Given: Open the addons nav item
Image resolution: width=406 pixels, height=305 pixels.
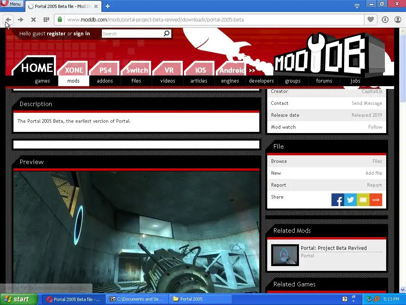Looking at the screenshot, I should click(x=105, y=81).
